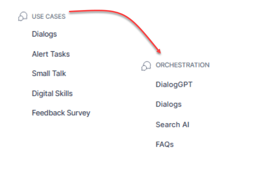The image size is (255, 181).
Task: Click the word Survey in Feedback Survey
Action: point(79,113)
